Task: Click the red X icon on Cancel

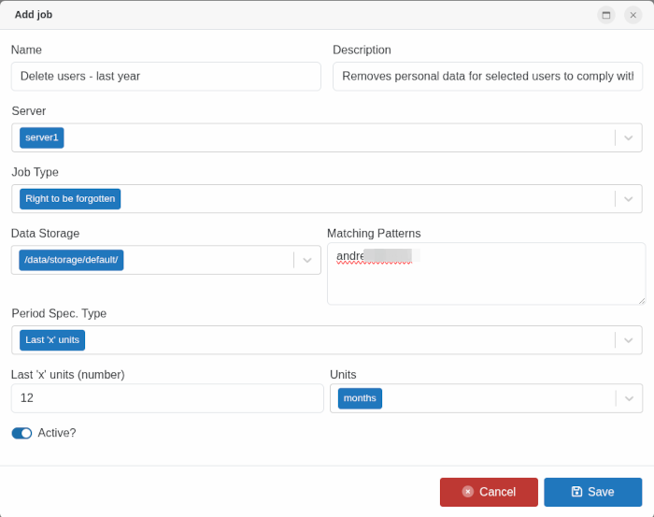Action: 467,492
